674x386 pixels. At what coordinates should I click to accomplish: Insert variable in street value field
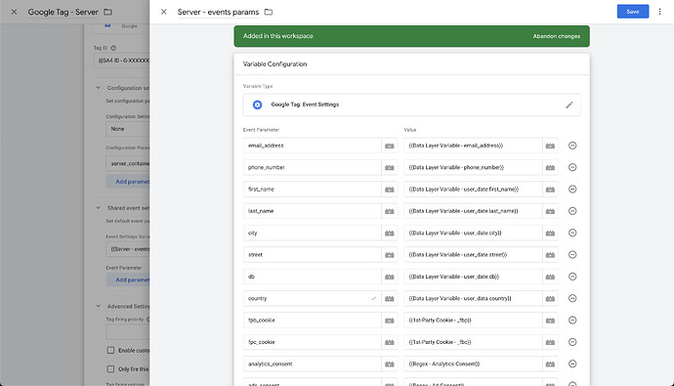click(550, 255)
